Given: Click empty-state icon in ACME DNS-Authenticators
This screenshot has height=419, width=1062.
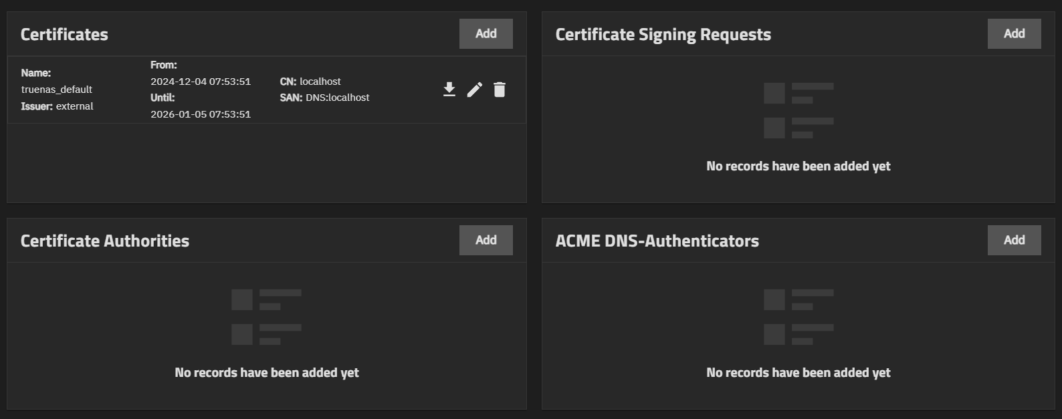Looking at the screenshot, I should pos(799,317).
